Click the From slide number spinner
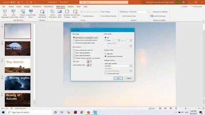The width and height of the screenshot is (205, 115). 119,41
